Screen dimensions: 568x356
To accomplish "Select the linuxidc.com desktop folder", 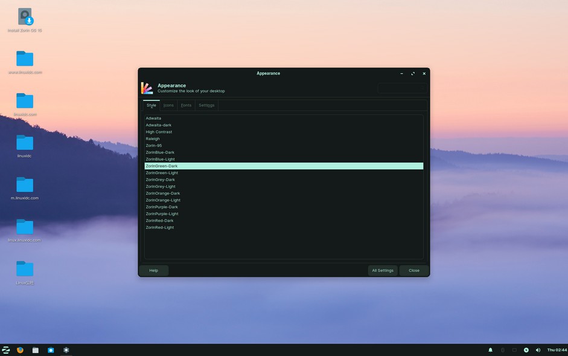I will point(25,104).
